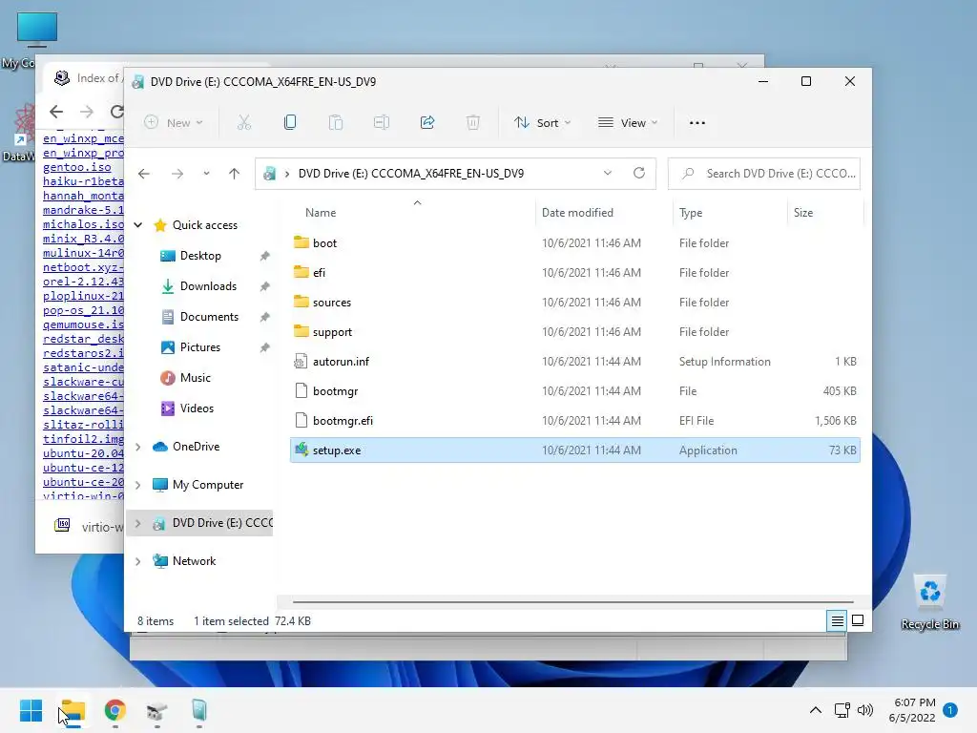The height and width of the screenshot is (733, 977).
Task: Sort by the Type column header
Action: tap(691, 213)
